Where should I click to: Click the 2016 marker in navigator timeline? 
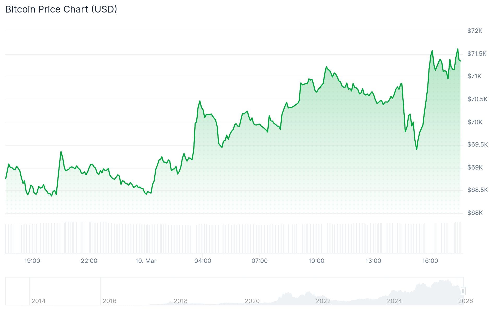(x=109, y=301)
